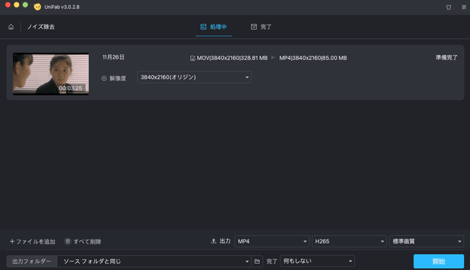Click the 00:03:25 duration label
Image resolution: width=470 pixels, height=270 pixels.
(70, 88)
